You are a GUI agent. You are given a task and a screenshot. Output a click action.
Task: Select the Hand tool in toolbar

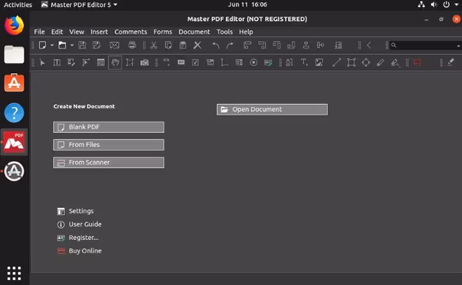tap(115, 62)
